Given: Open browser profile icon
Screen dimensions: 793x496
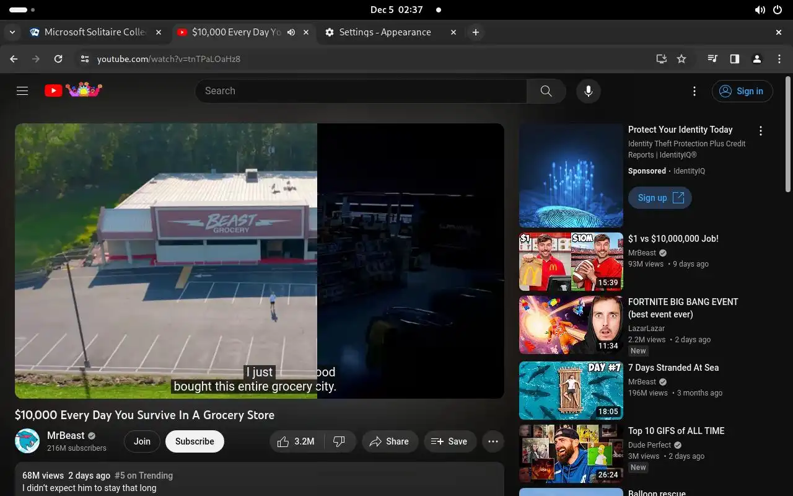Looking at the screenshot, I should tap(757, 59).
